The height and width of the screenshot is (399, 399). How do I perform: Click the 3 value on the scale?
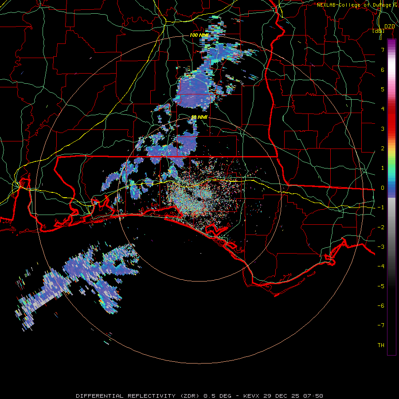[383, 129]
